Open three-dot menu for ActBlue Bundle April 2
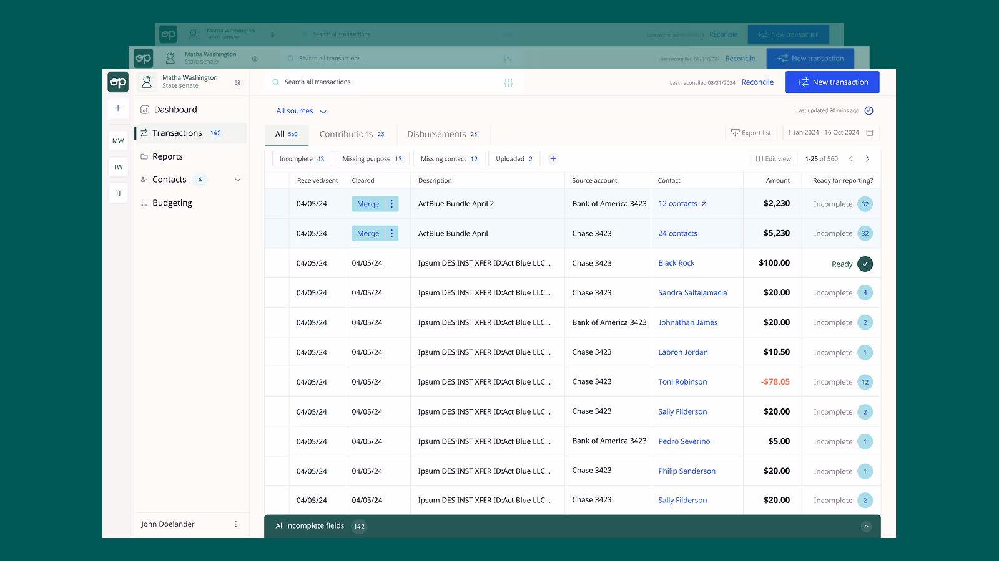The height and width of the screenshot is (561, 999). (x=391, y=204)
